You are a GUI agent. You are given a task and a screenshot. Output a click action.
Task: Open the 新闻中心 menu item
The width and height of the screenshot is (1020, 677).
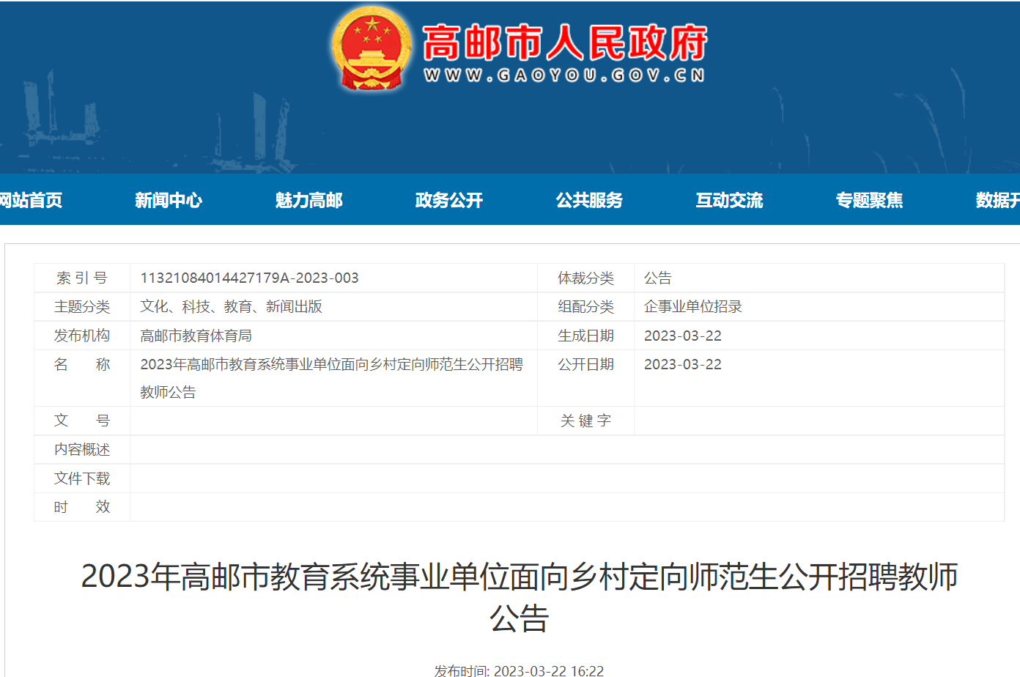click(169, 200)
